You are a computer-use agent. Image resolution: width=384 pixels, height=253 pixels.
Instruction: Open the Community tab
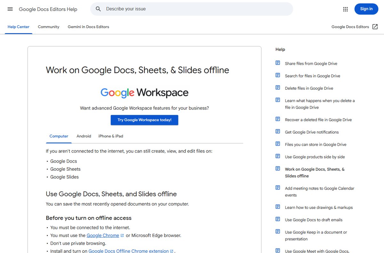click(x=49, y=27)
